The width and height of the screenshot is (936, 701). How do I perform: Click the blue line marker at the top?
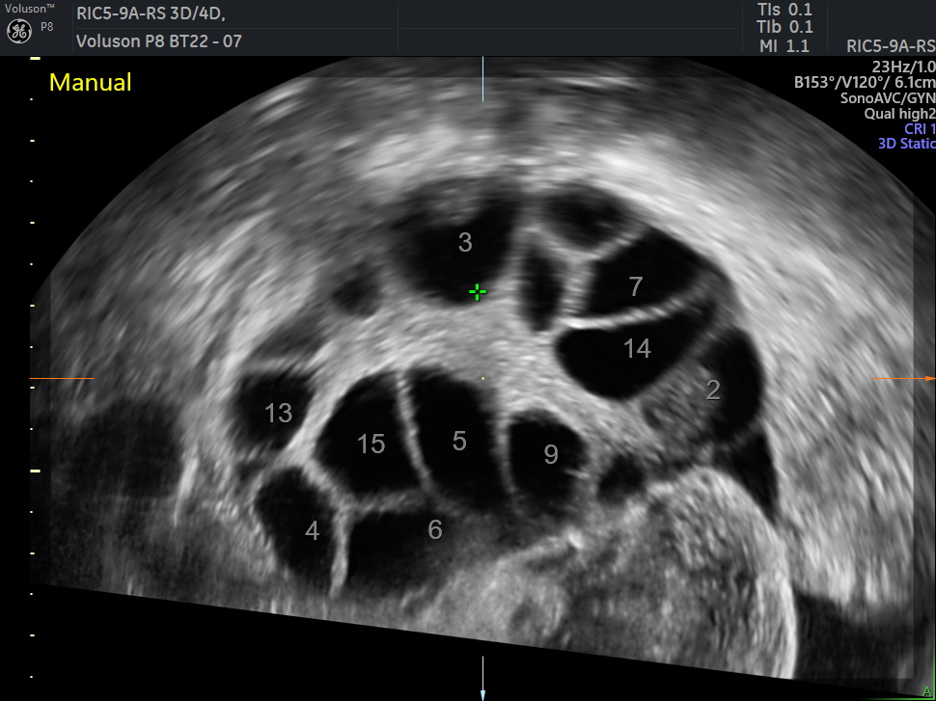coord(483,79)
